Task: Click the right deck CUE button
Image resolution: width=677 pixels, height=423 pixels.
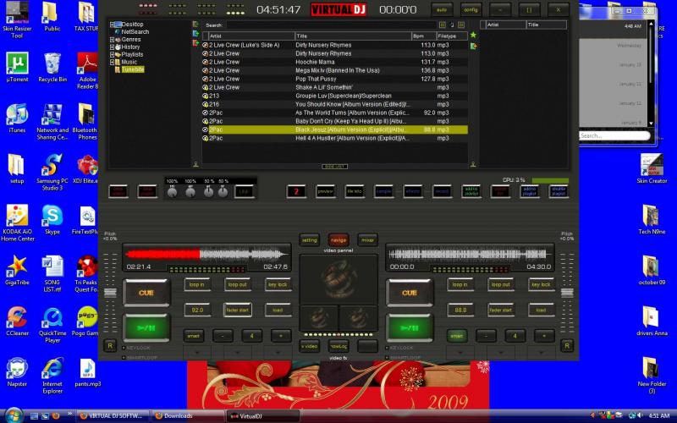Action: coord(410,293)
